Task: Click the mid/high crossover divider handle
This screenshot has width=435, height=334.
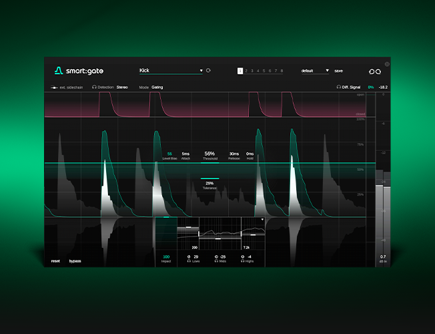Action: click(x=241, y=234)
